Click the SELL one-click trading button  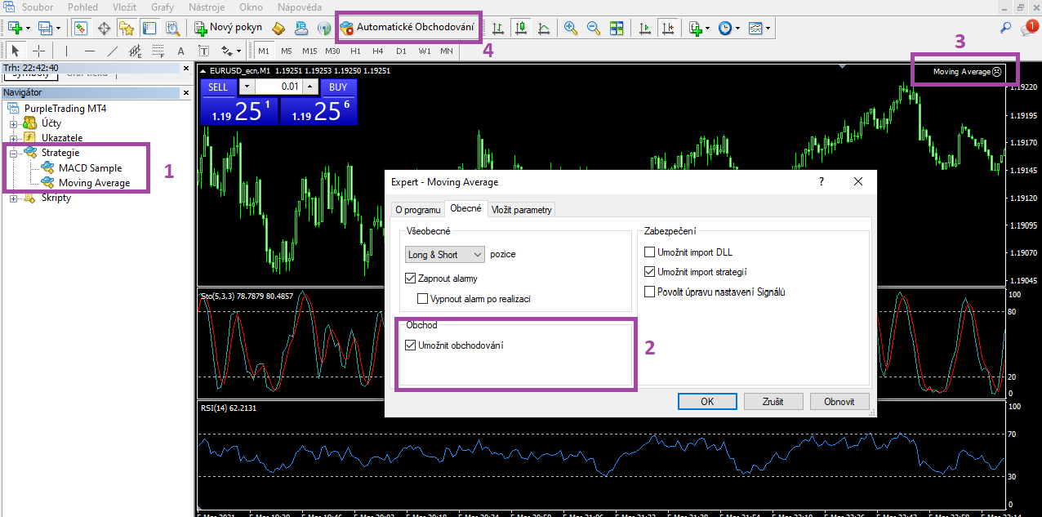tap(218, 87)
